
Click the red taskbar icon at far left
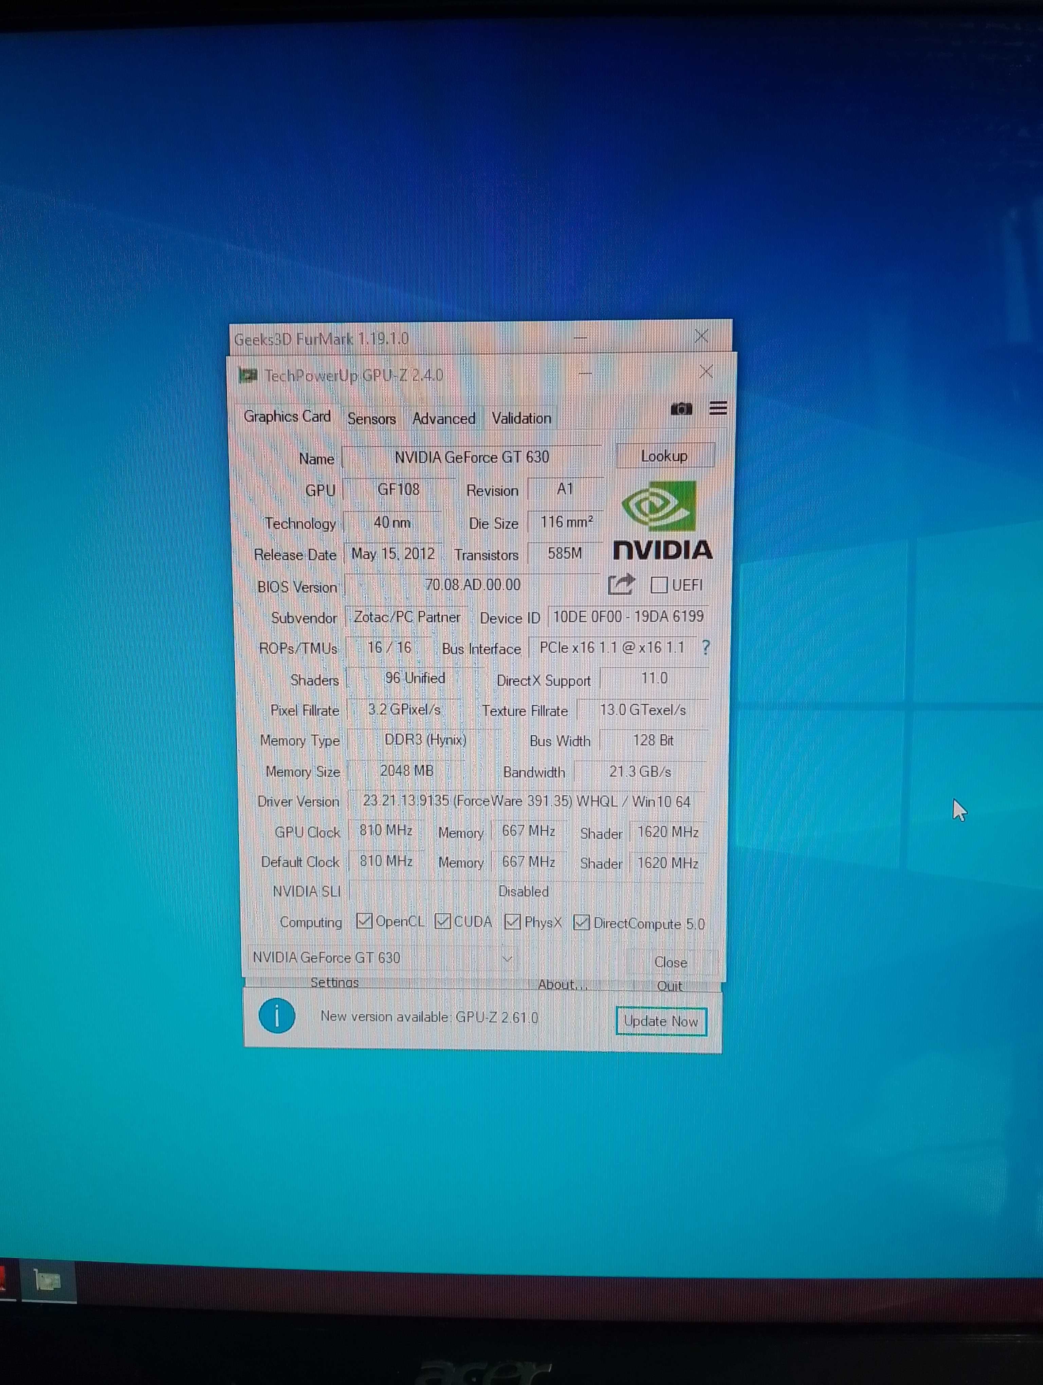click(x=2, y=1279)
